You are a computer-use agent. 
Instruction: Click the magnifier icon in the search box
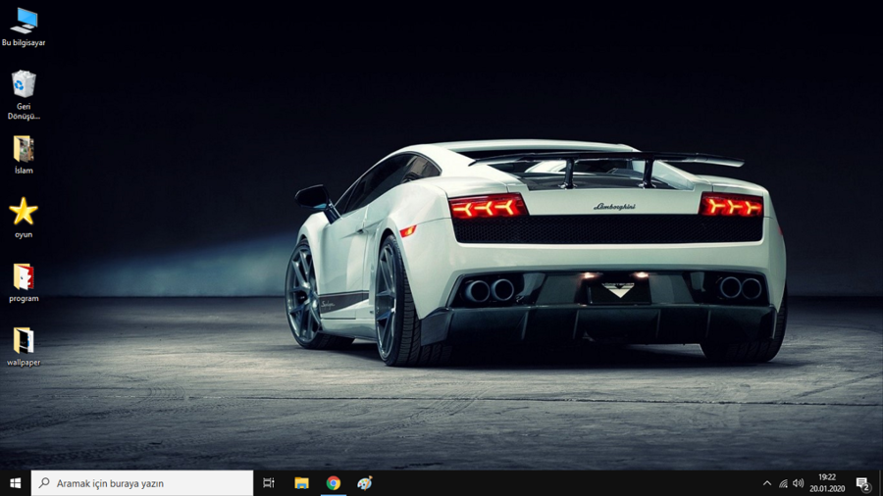pyautogui.click(x=44, y=483)
